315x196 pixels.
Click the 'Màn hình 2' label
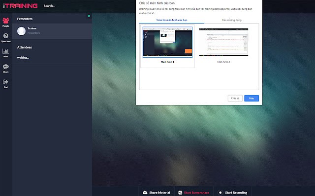click(223, 62)
